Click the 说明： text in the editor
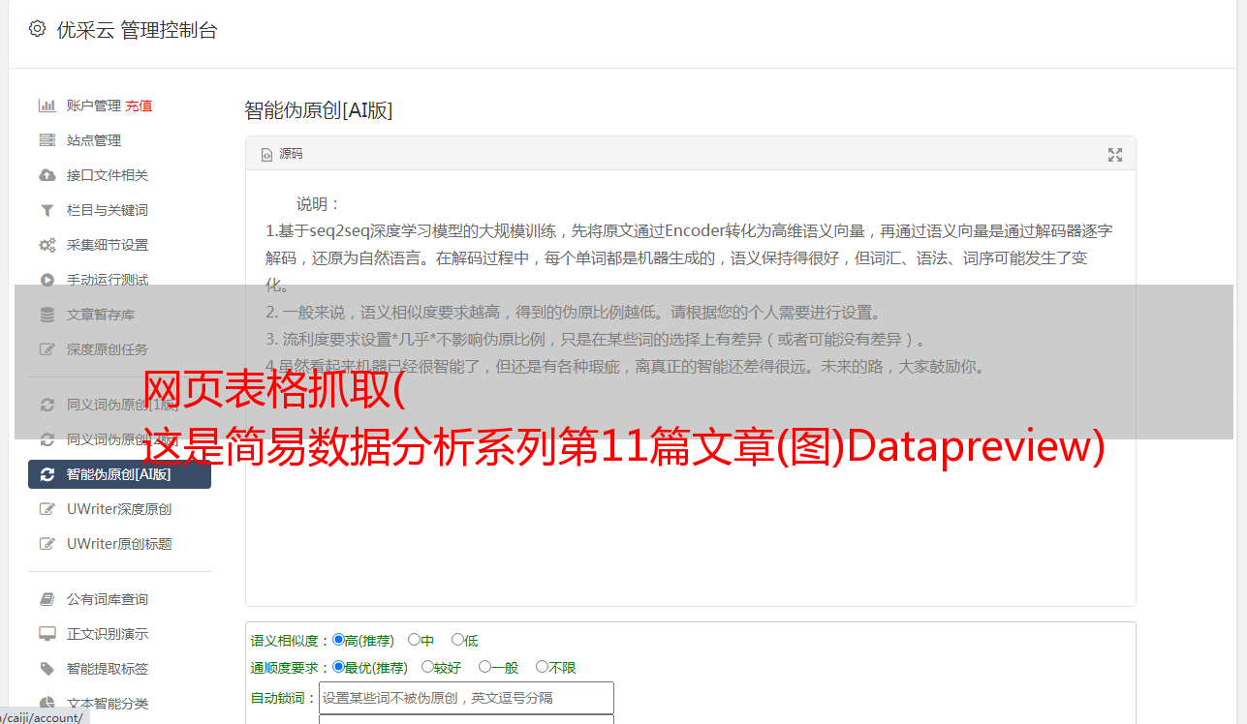 pos(319,204)
